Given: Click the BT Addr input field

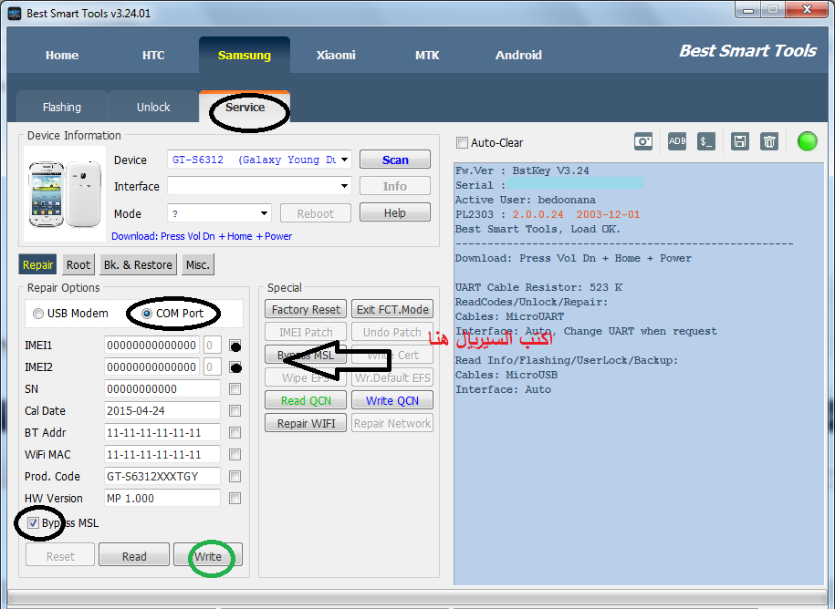Looking at the screenshot, I should pyautogui.click(x=162, y=432).
